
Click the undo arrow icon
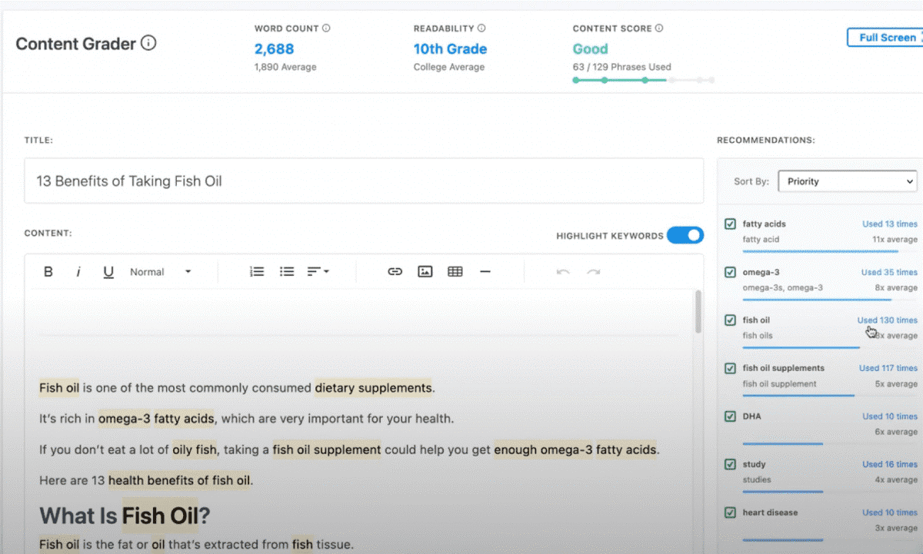tap(563, 271)
